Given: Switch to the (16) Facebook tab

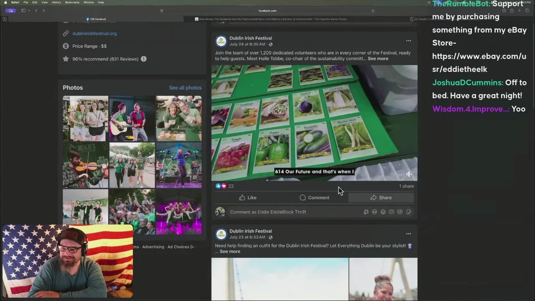Looking at the screenshot, I should [x=96, y=19].
